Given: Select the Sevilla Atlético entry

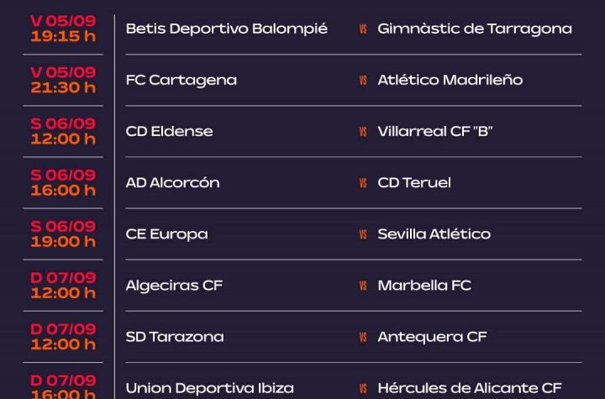Looking at the screenshot, I should [x=434, y=234].
